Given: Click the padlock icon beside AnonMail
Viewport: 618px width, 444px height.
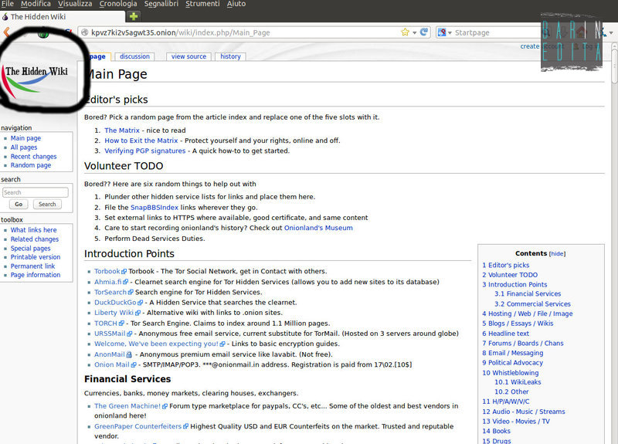Looking at the screenshot, I should 129,354.
